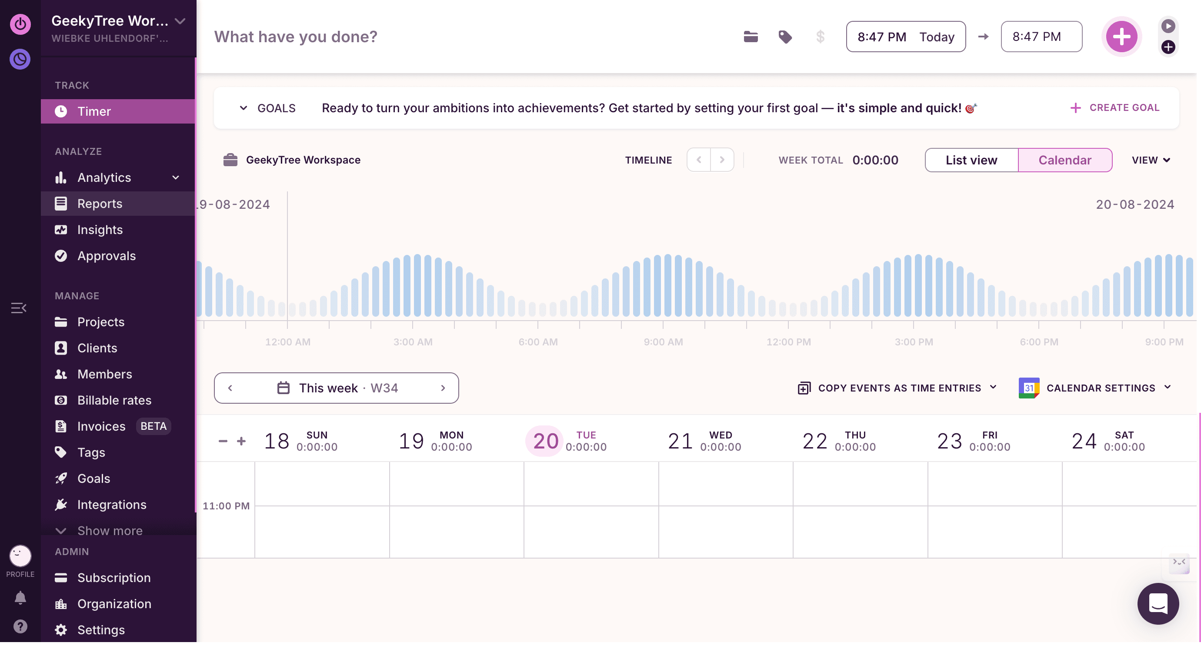
Task: Expand the Analytics submenu chevron
Action: (176, 177)
